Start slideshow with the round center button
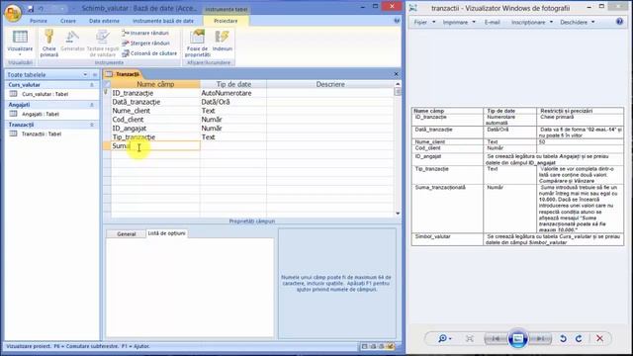The width and height of the screenshot is (633, 356). click(x=518, y=338)
